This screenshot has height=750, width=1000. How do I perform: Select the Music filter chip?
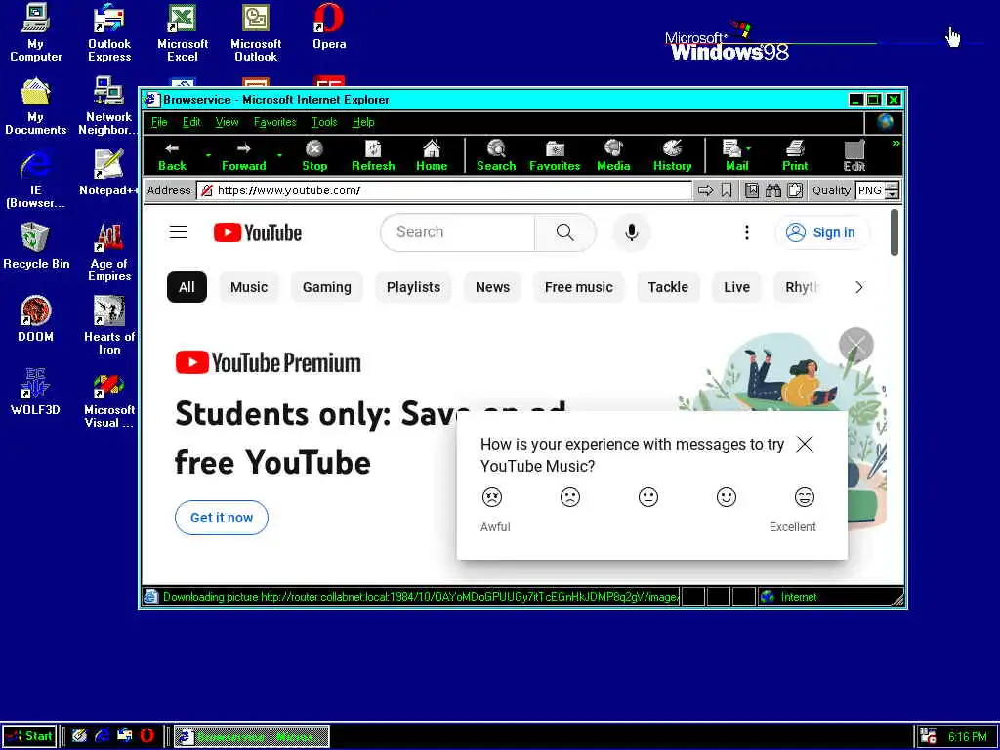249,287
